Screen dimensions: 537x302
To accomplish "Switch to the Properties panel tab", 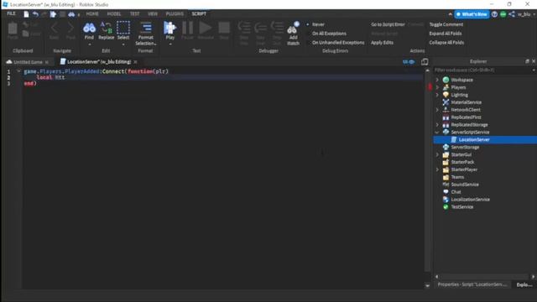I will (x=472, y=284).
